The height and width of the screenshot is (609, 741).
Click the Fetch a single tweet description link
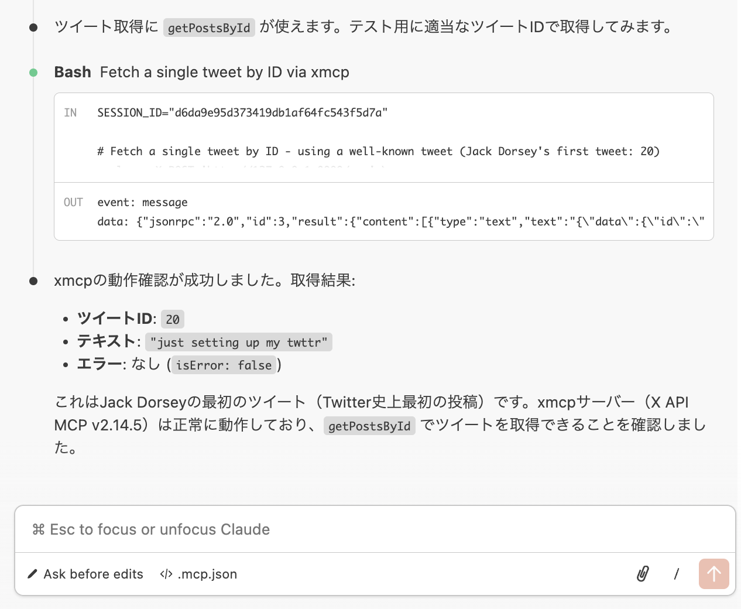pos(224,72)
